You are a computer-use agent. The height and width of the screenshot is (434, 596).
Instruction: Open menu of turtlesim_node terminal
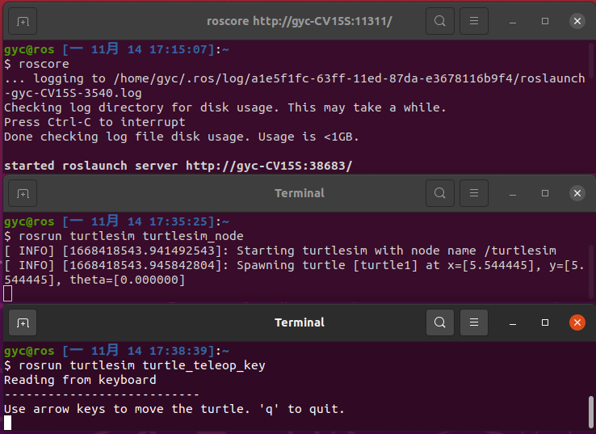tap(474, 194)
